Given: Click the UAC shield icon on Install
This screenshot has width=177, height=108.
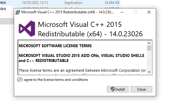Looking at the screenshot, I should click(x=113, y=89).
